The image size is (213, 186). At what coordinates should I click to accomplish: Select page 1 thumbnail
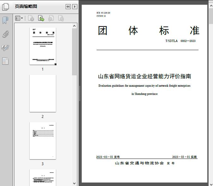click(x=43, y=46)
